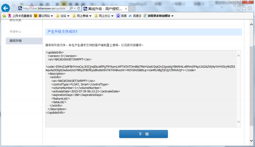
Task: Open the browser Tools gear icon
Action: pyautogui.click(x=250, y=8)
